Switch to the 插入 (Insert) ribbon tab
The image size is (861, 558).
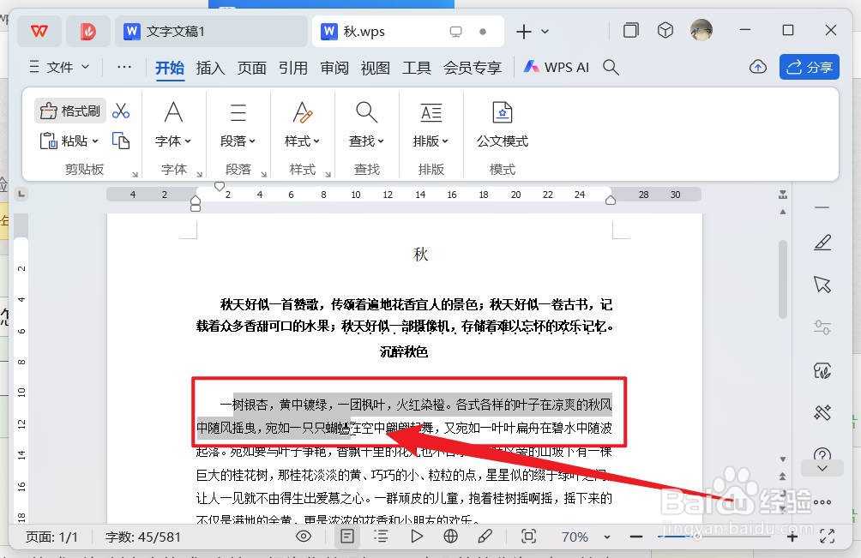210,68
